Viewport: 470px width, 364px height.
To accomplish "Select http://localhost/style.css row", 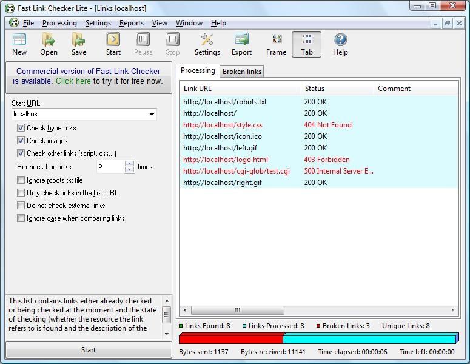I will coord(319,125).
